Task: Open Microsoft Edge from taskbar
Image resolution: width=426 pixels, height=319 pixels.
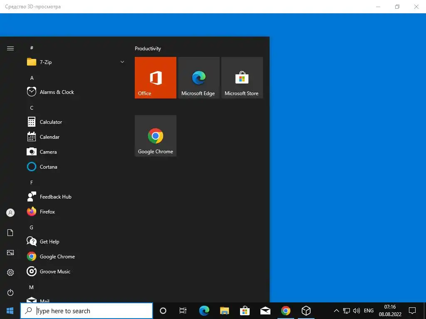Action: (x=204, y=311)
